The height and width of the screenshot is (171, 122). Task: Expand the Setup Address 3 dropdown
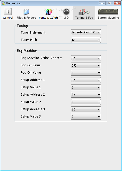(x=86, y=109)
